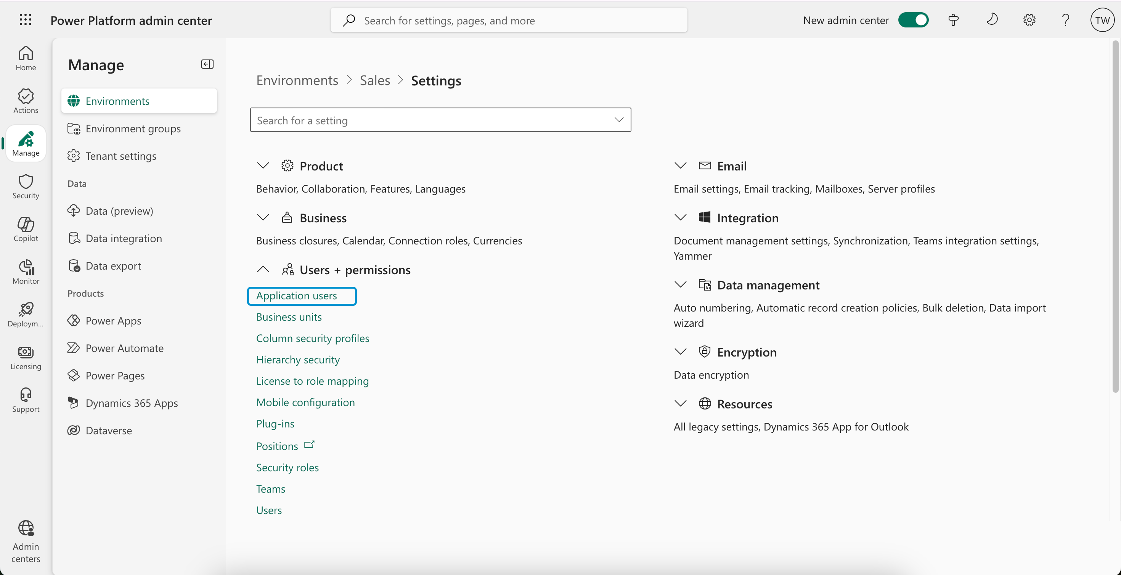
Task: Open Positions external link icon
Action: [309, 445]
